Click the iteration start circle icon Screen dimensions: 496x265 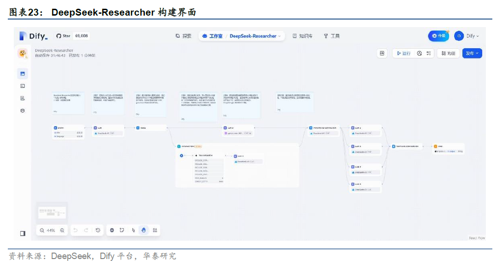[181, 156]
